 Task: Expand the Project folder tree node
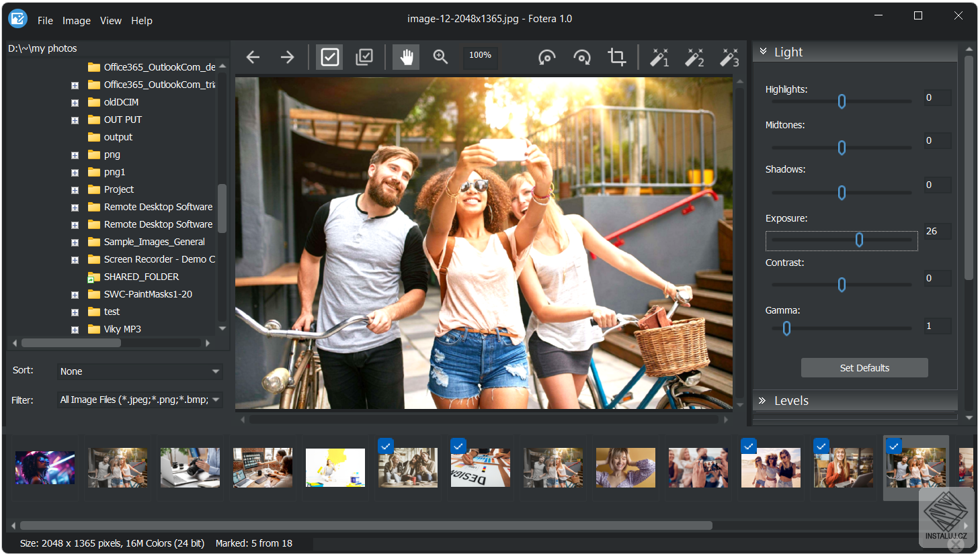tap(75, 190)
